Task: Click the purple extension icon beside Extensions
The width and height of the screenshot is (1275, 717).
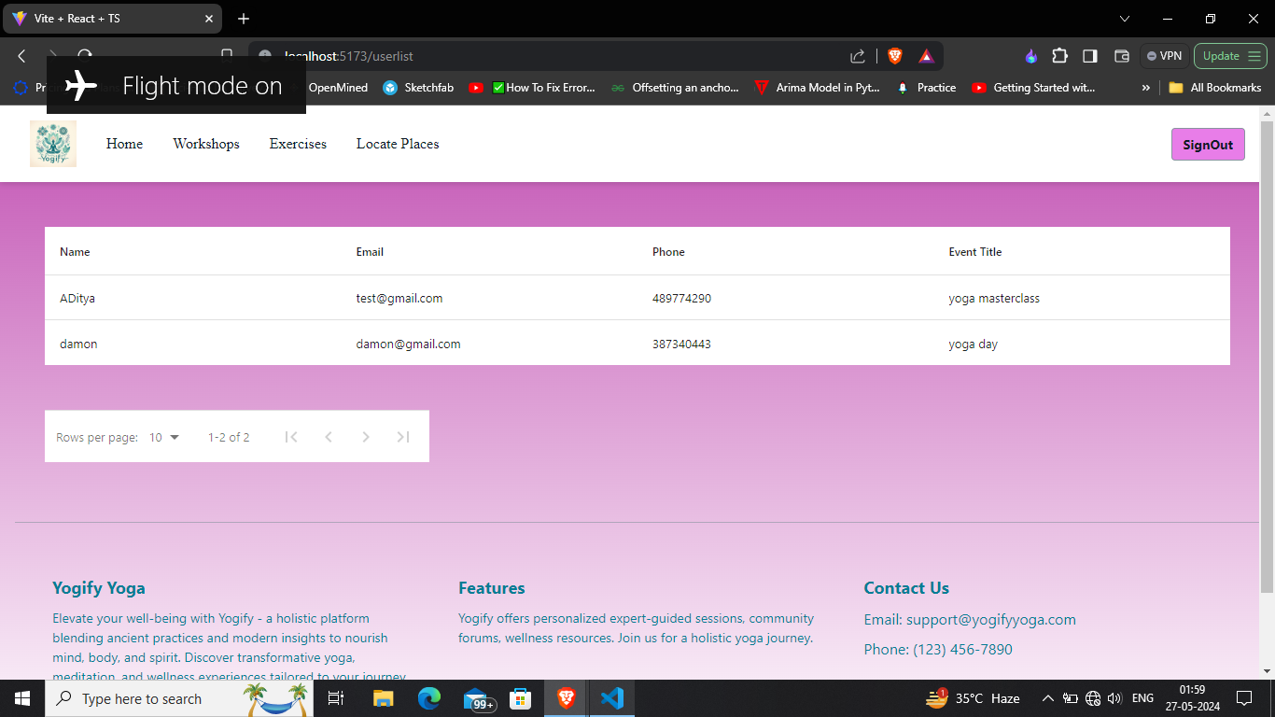Action: click(x=1030, y=56)
